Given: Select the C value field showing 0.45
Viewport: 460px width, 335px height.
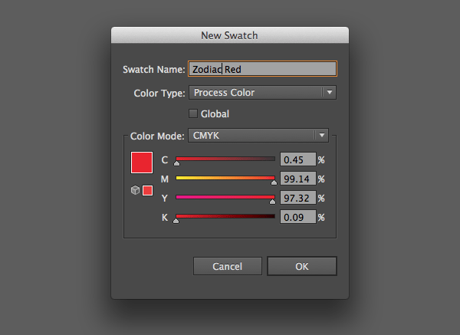Looking at the screenshot, I should pyautogui.click(x=298, y=160).
